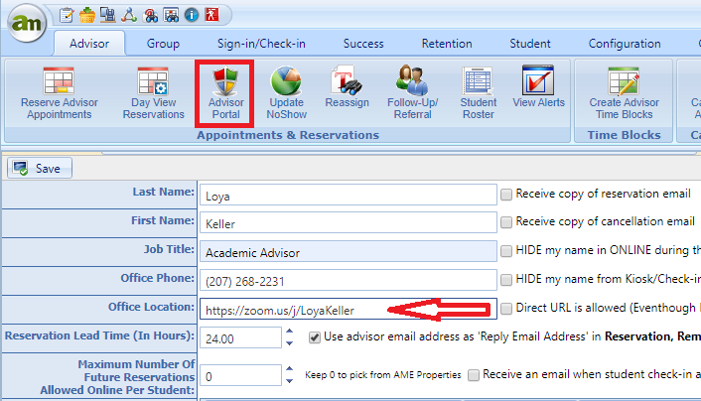
Task: Click the First Name field containing Keller
Action: point(349,222)
